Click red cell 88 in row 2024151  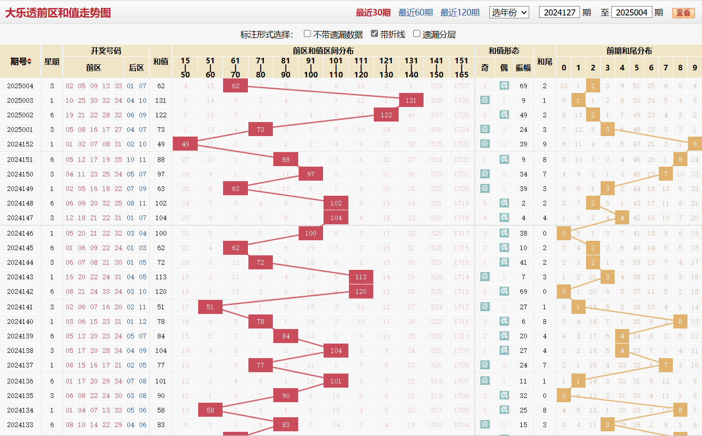click(286, 160)
